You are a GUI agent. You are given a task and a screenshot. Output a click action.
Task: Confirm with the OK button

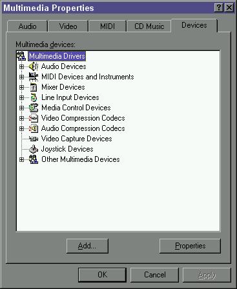[102, 275]
